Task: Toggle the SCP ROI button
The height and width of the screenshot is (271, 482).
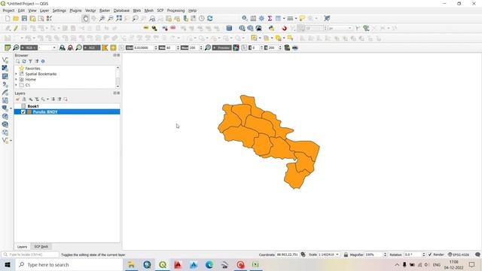Action: point(92,47)
